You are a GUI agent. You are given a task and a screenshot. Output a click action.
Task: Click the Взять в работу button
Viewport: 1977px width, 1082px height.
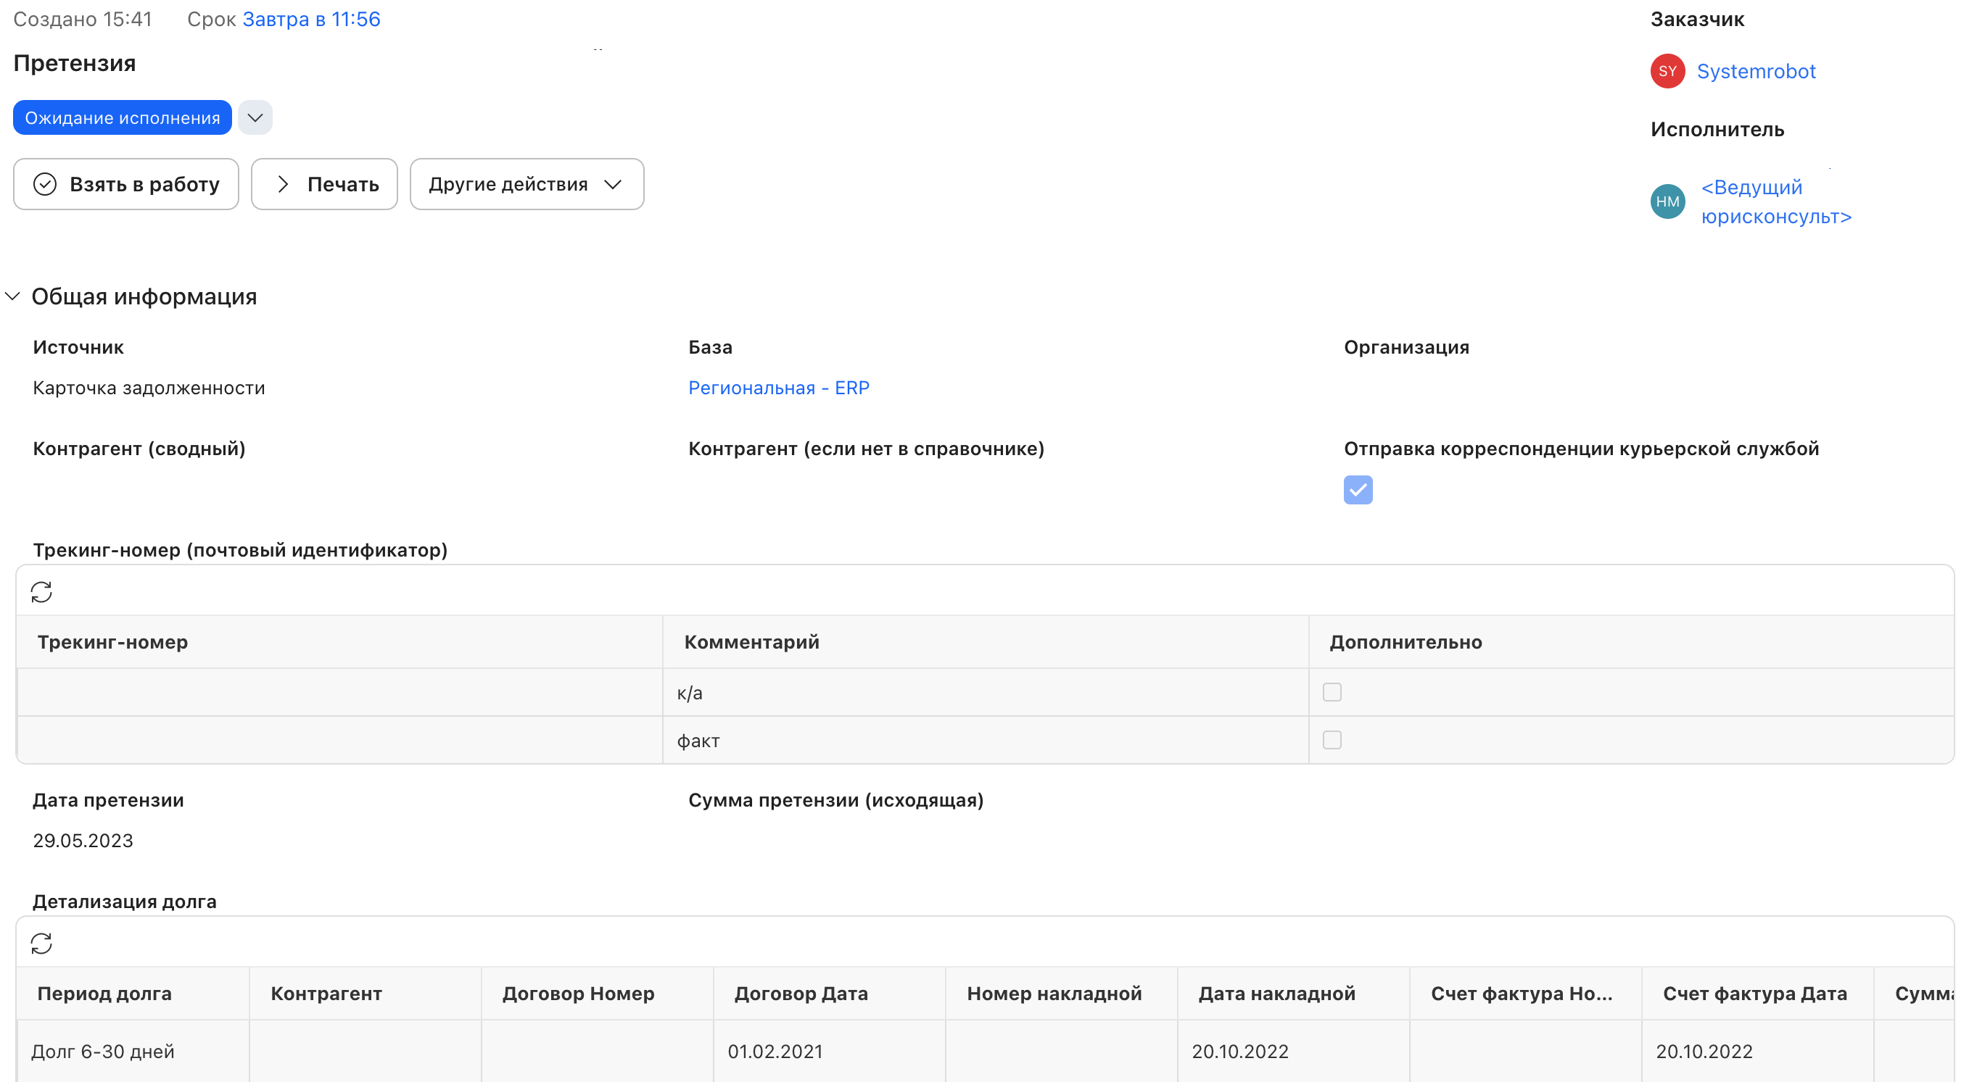pyautogui.click(x=126, y=183)
